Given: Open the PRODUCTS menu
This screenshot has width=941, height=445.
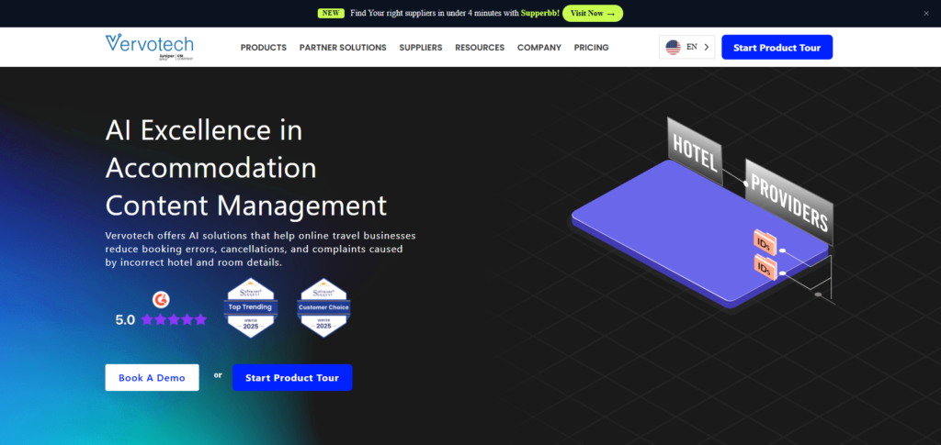Looking at the screenshot, I should click(x=264, y=48).
